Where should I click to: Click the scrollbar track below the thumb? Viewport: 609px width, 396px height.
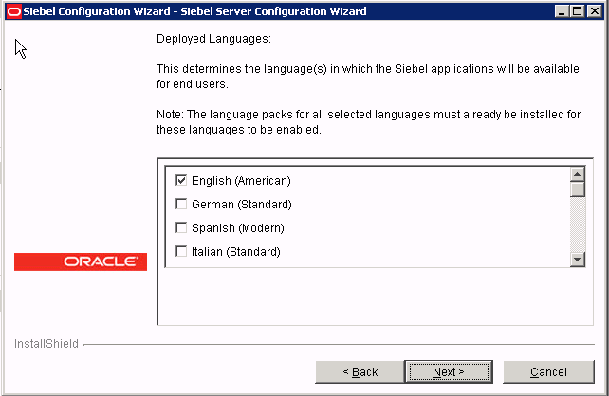[x=577, y=225]
